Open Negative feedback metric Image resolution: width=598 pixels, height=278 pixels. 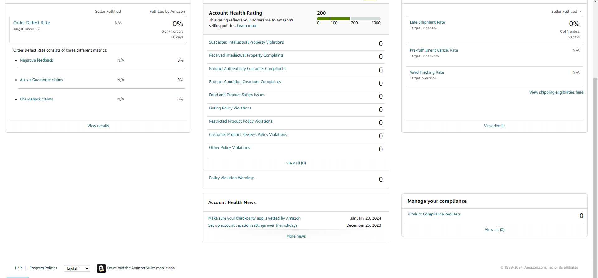(x=36, y=60)
